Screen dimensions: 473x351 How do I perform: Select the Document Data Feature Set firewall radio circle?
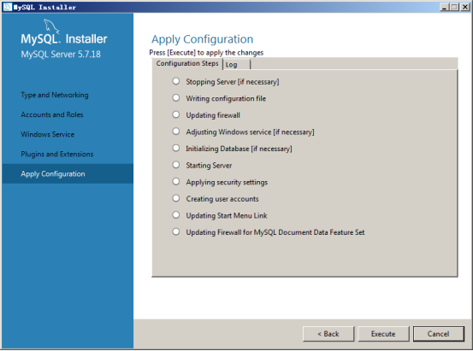tap(176, 231)
